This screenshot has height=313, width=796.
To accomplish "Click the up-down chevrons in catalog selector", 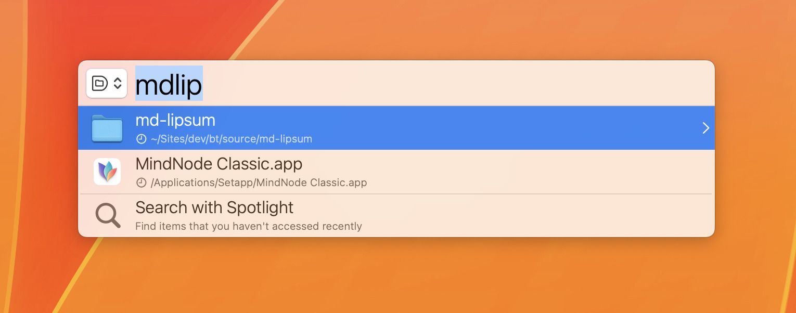I will tap(118, 83).
